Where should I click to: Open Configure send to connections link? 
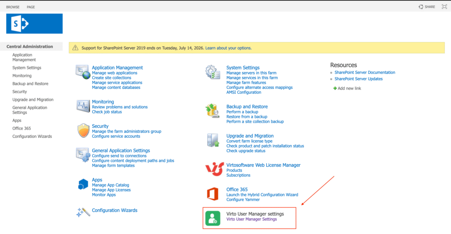click(119, 156)
